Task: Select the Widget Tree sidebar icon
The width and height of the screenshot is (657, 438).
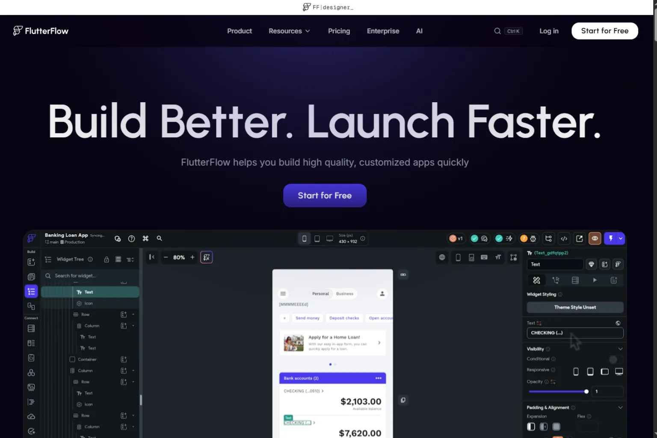Action: (31, 291)
